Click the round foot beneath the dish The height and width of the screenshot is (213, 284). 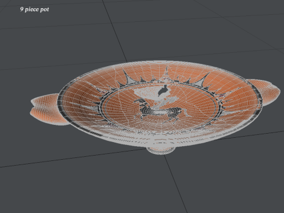(160, 150)
